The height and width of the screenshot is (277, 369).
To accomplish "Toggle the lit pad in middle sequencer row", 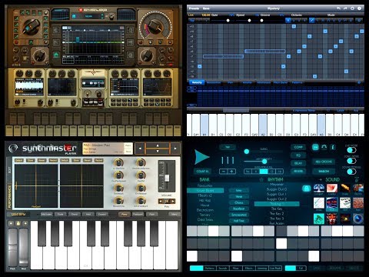I will [281, 243].
